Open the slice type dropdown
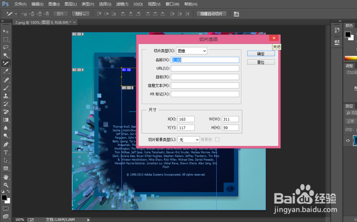Viewport: 357px width, 222px height. tap(191, 51)
